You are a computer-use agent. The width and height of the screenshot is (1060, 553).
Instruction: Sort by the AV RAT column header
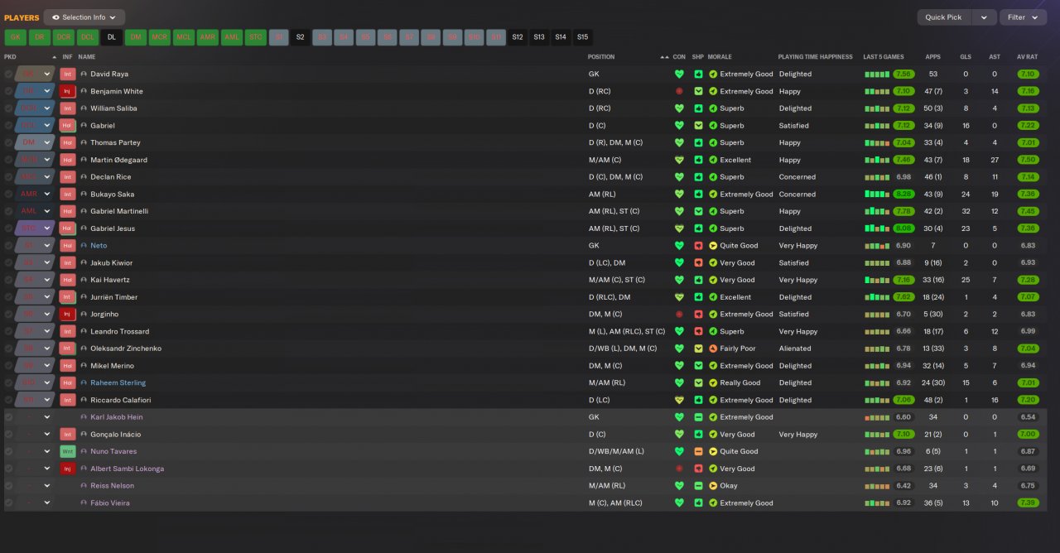[1027, 57]
